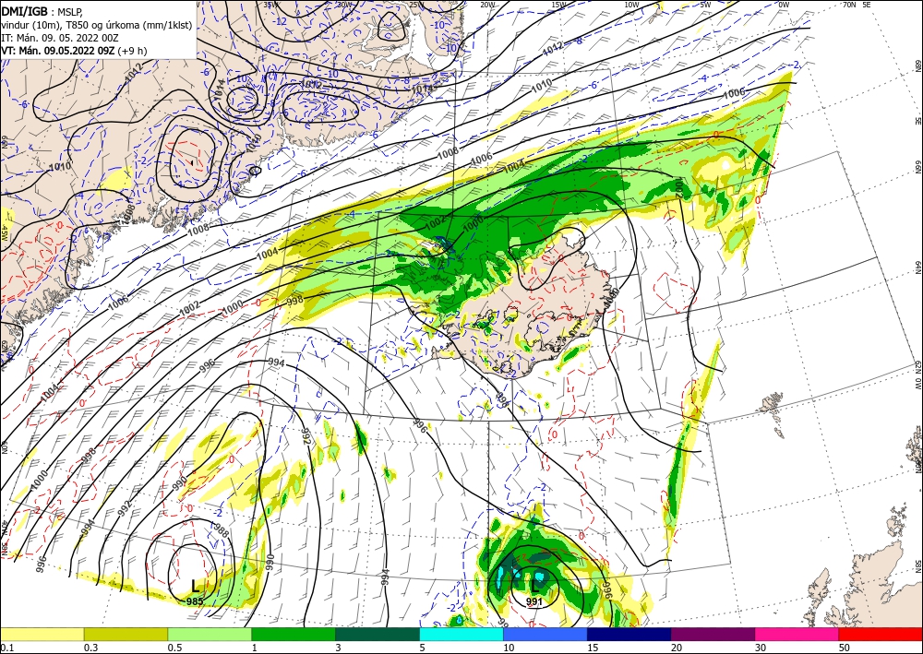This screenshot has width=923, height=654.
Task: Select the purple 20–30 mm legend swatch
Action: pyautogui.click(x=713, y=635)
